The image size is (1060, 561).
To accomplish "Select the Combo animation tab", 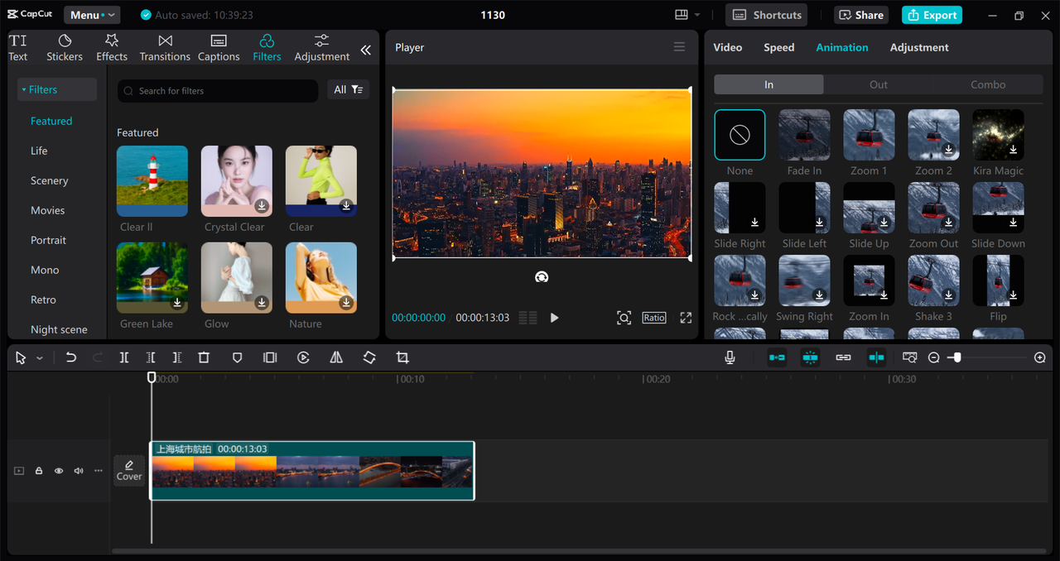I will (988, 84).
